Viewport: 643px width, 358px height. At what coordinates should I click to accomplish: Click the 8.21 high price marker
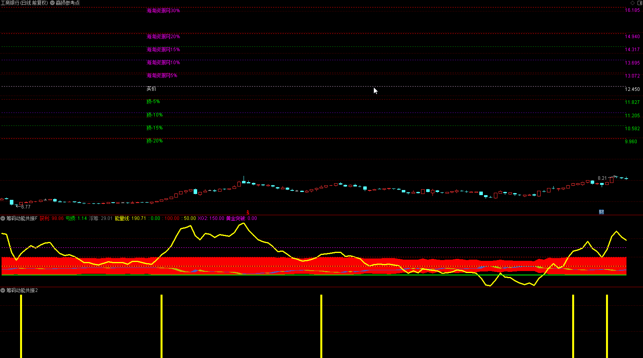[x=602, y=178]
